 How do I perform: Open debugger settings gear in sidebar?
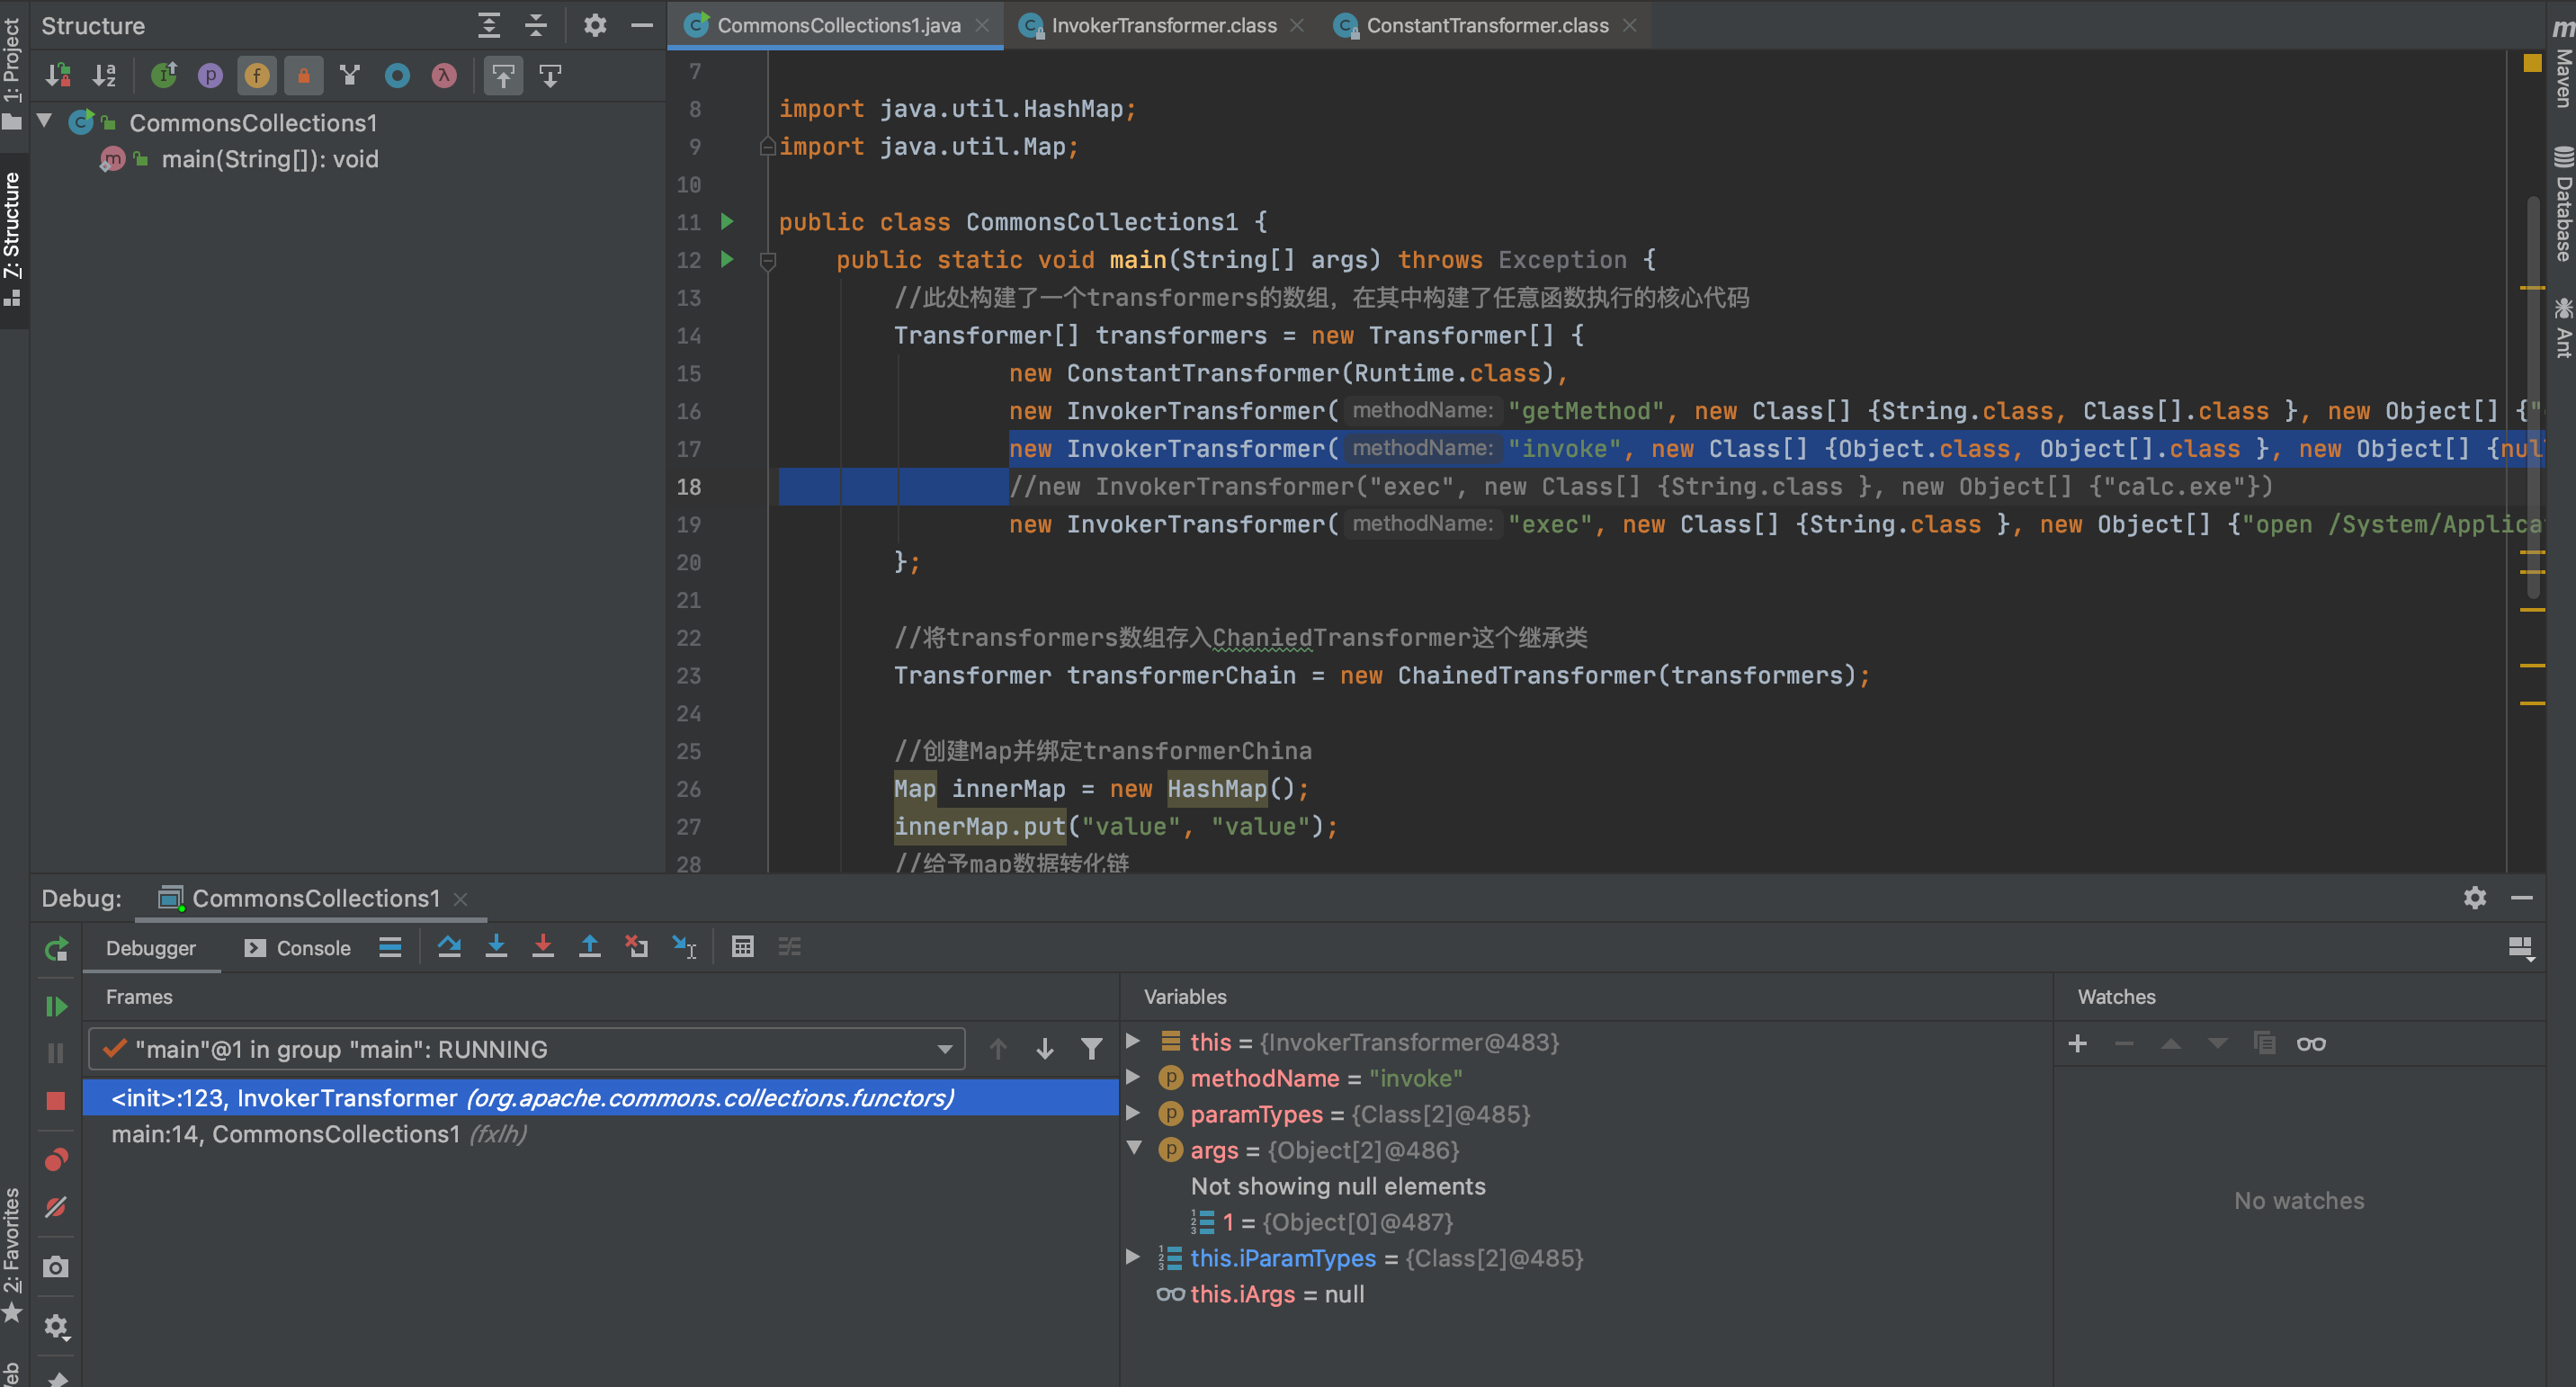pos(56,1326)
